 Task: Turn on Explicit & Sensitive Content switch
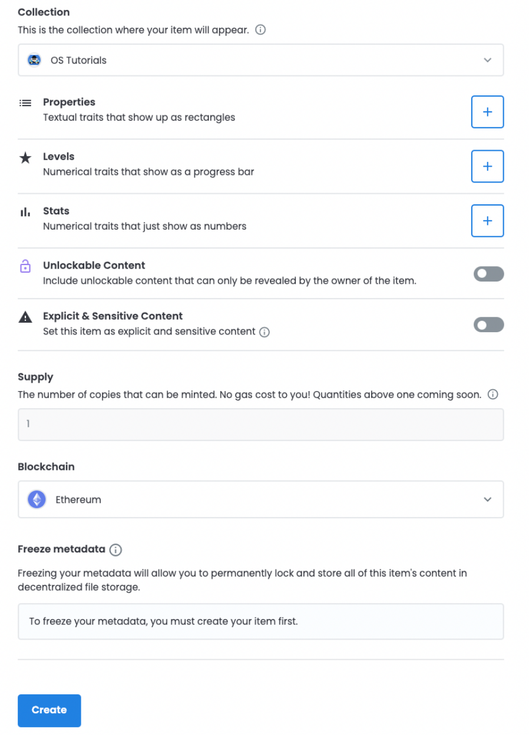click(488, 325)
